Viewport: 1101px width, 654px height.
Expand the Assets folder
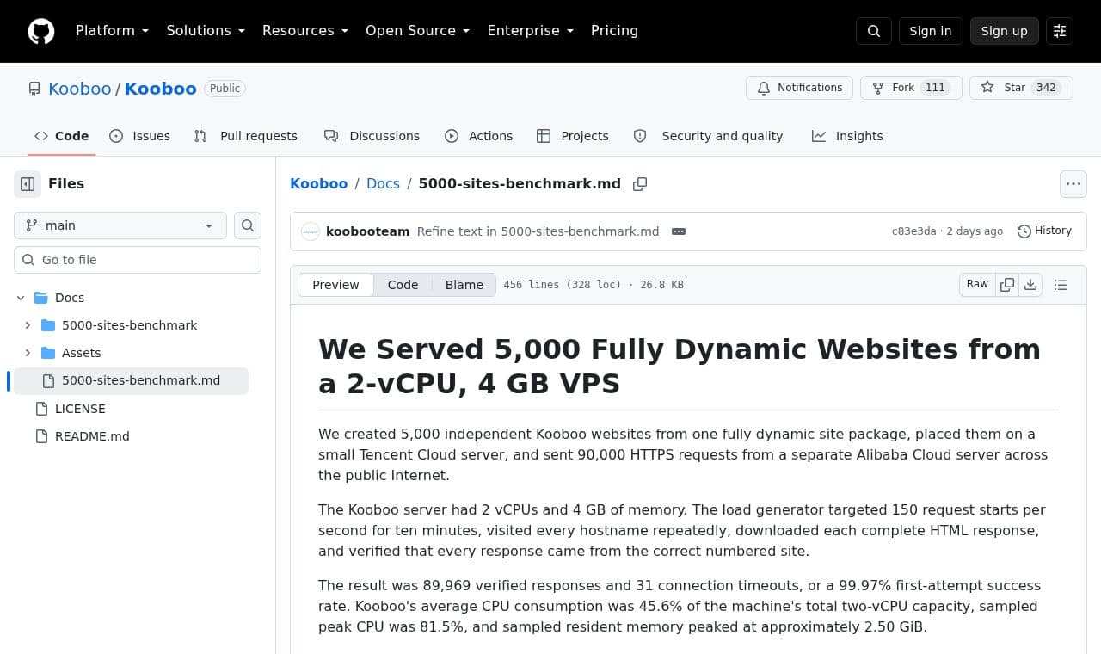[x=28, y=353]
